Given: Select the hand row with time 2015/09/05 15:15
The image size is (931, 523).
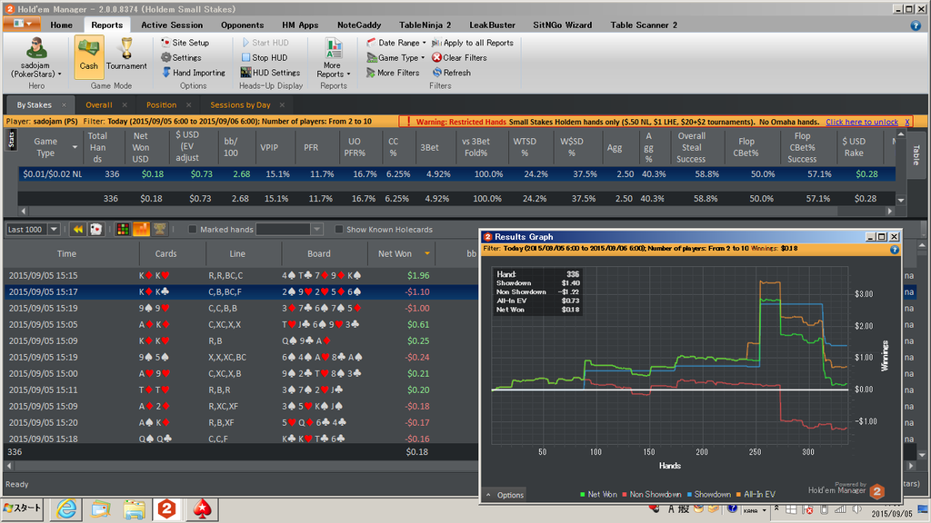Looking at the screenshot, I should 242,275.
